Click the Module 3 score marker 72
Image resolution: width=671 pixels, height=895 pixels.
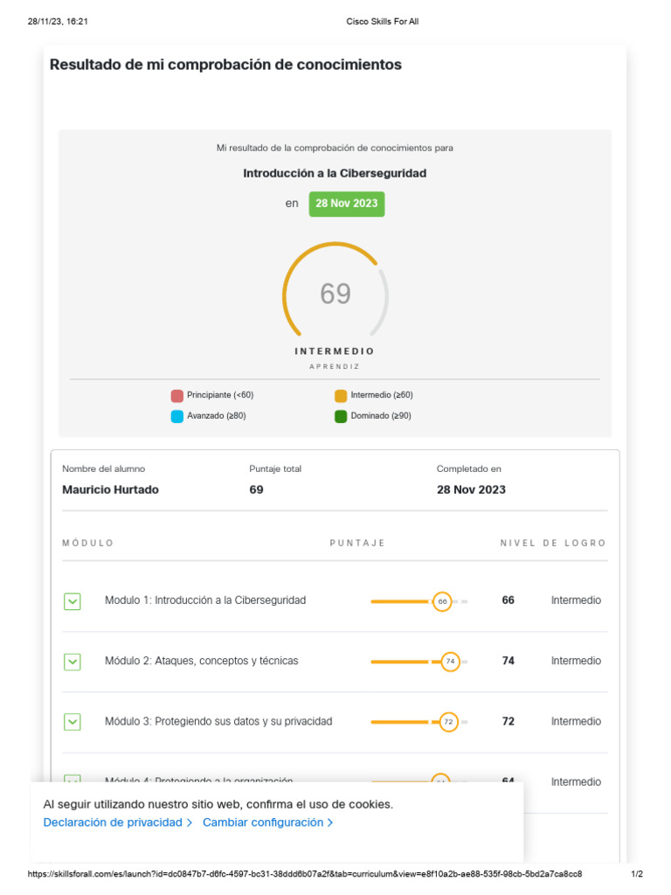point(448,722)
